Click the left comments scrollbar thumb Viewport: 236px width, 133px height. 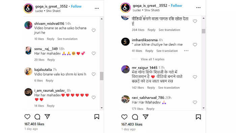[102, 76]
